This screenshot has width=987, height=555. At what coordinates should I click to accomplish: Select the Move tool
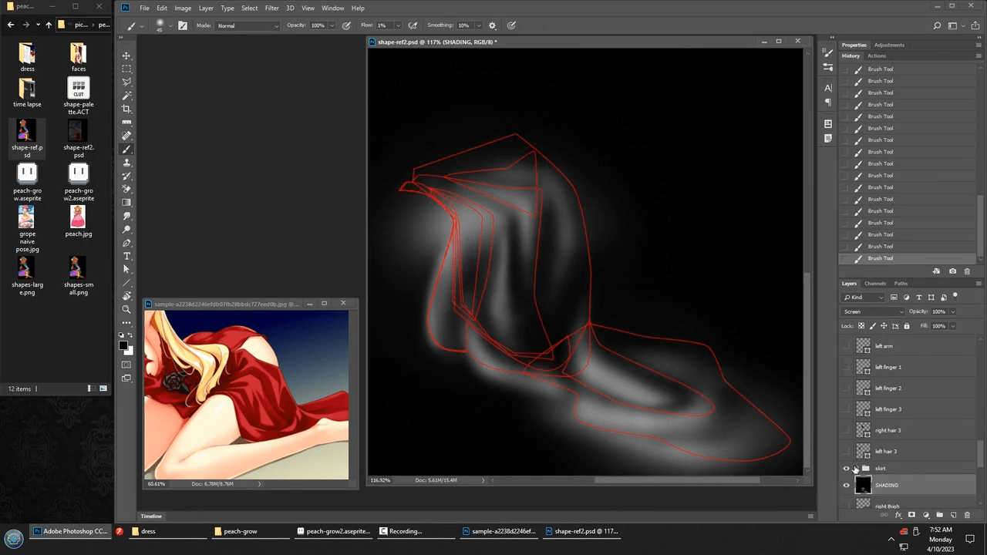coord(126,55)
